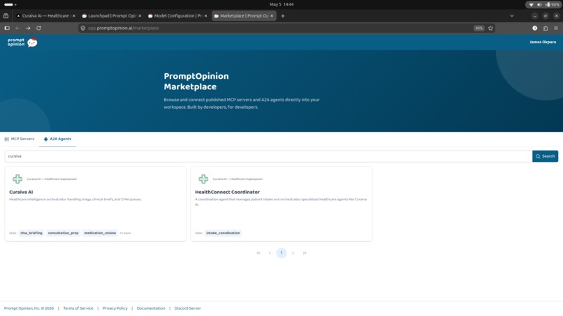The height and width of the screenshot is (316, 563).
Task: Click the 90% zoom level indicator
Action: [478, 28]
